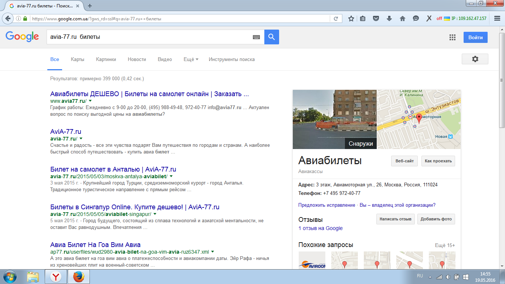Open the search settings gear
Screen dimensions: 505x284
click(475, 59)
